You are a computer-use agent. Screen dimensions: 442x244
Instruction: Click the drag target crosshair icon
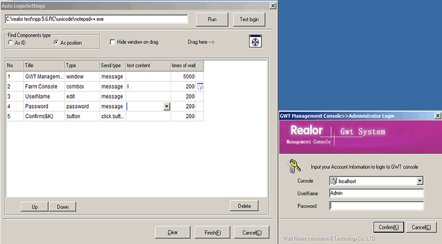255,41
